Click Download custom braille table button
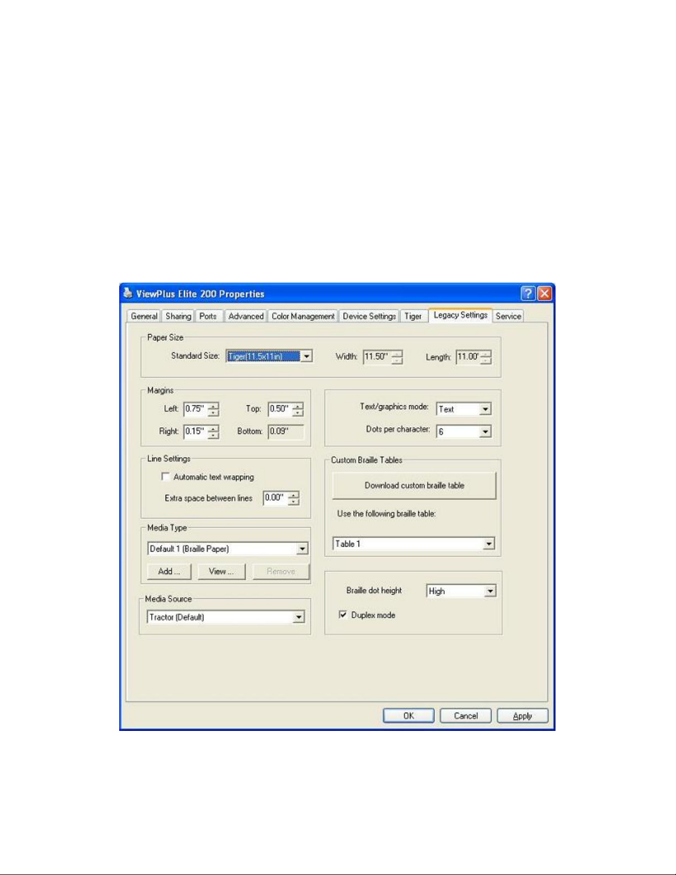The image size is (676, 875). [x=414, y=486]
